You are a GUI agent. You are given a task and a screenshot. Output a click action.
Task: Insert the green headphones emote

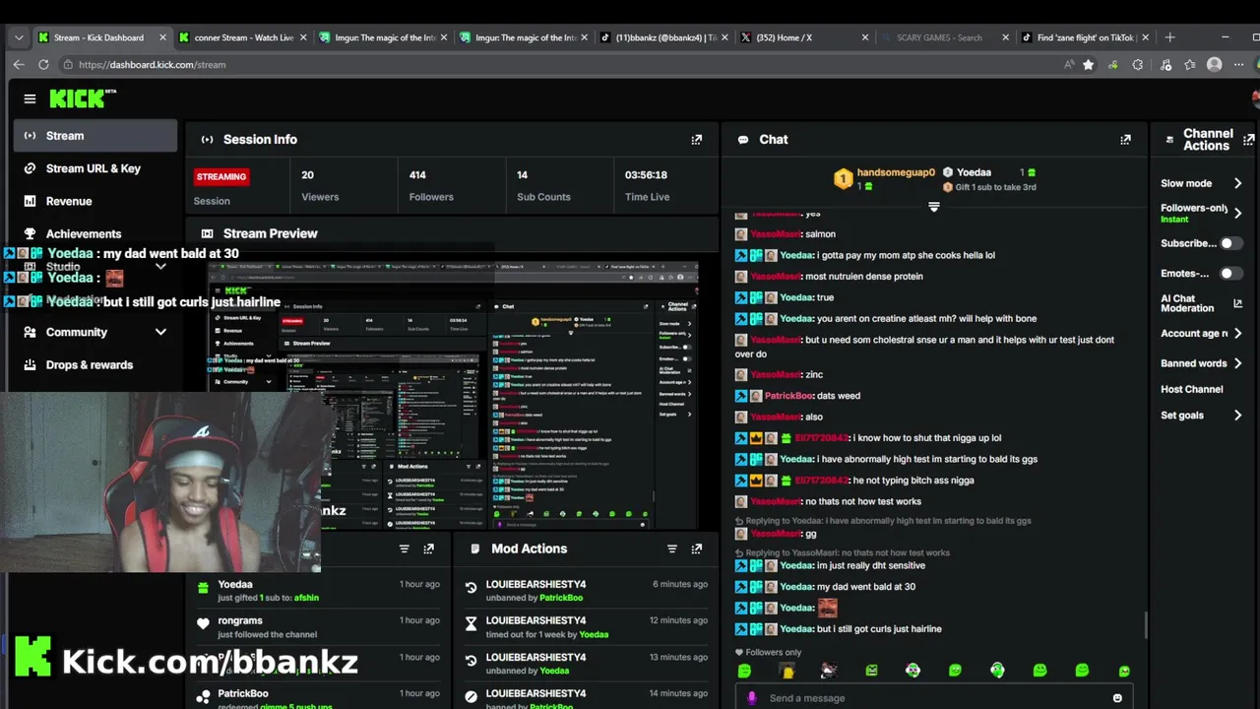(x=997, y=671)
